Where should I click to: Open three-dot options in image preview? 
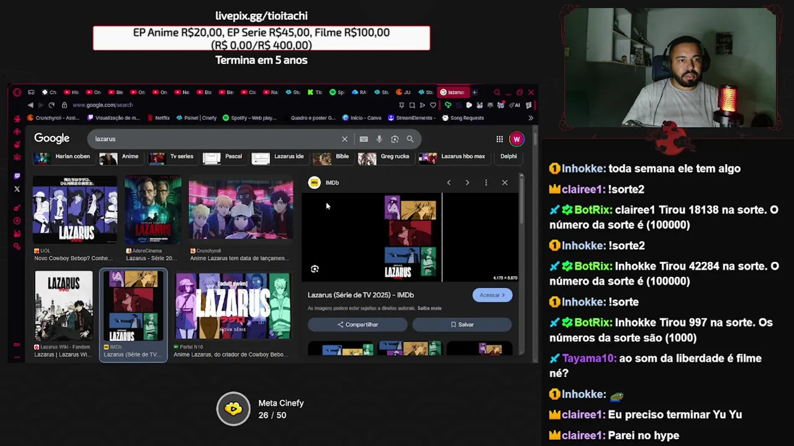click(x=486, y=183)
